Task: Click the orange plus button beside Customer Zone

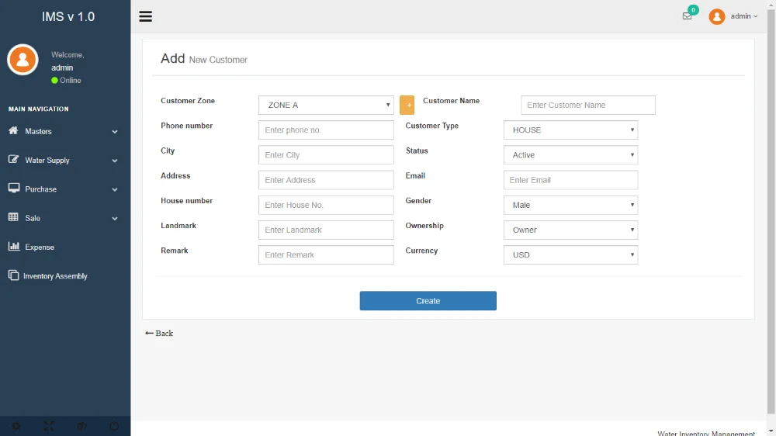Action: [407, 105]
